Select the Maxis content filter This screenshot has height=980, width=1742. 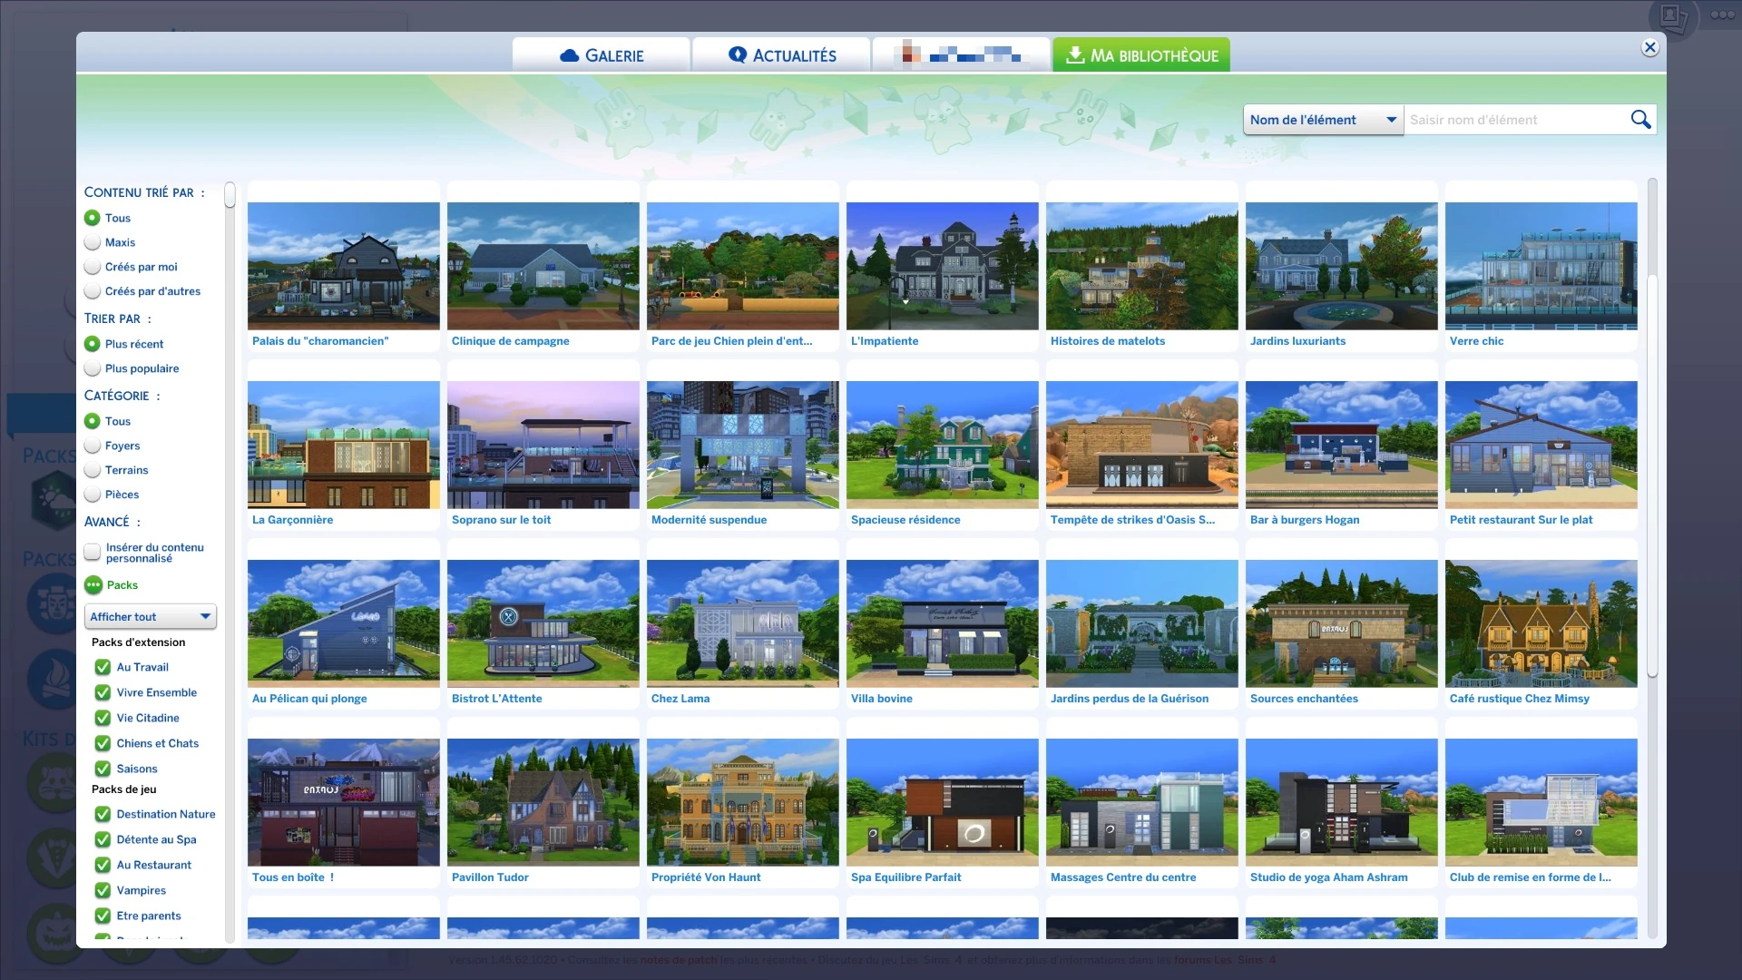coord(93,242)
